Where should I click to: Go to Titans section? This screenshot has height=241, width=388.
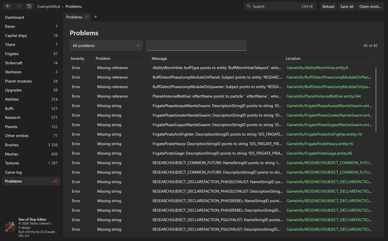[31, 44]
